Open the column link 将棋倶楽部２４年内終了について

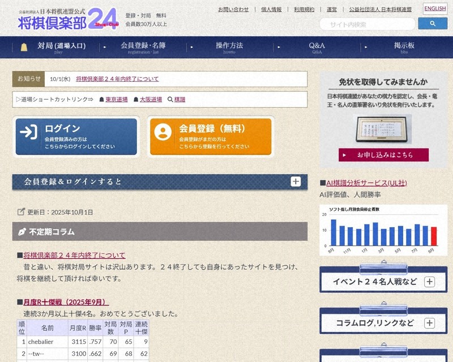point(74,255)
